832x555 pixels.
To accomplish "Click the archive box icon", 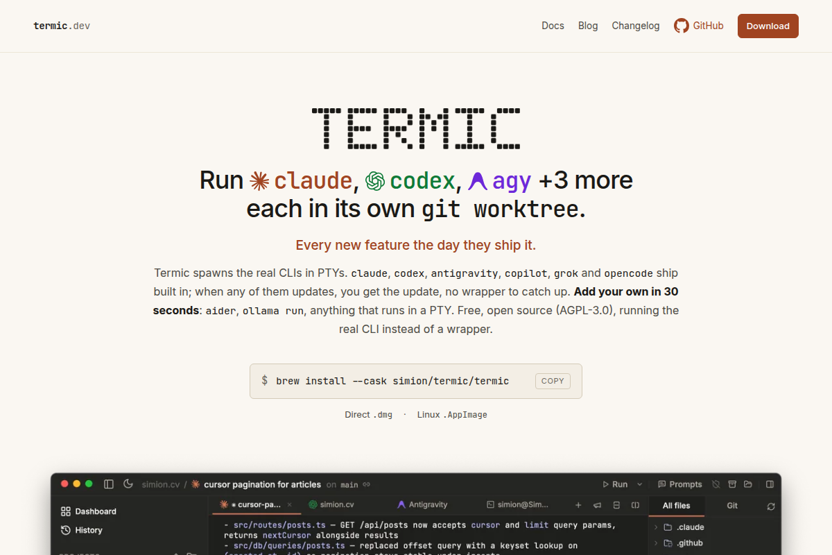I will (732, 484).
